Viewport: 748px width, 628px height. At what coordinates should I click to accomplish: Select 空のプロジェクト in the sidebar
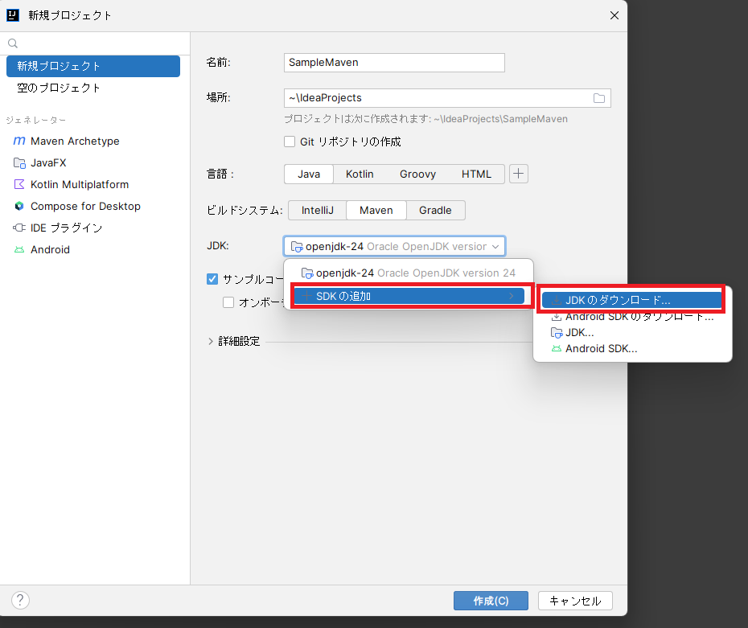coord(93,88)
